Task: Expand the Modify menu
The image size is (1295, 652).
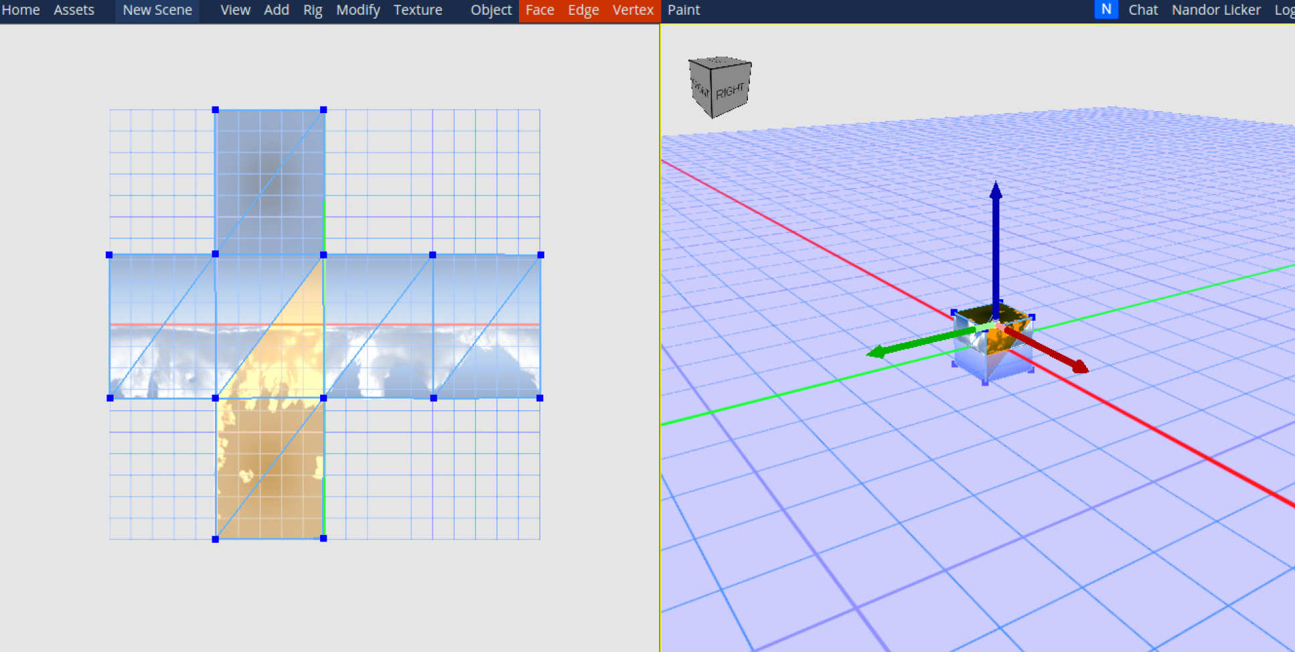Action: pyautogui.click(x=358, y=10)
